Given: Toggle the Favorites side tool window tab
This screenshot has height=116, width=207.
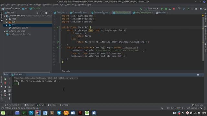Looking at the screenshot, I should (1, 82).
